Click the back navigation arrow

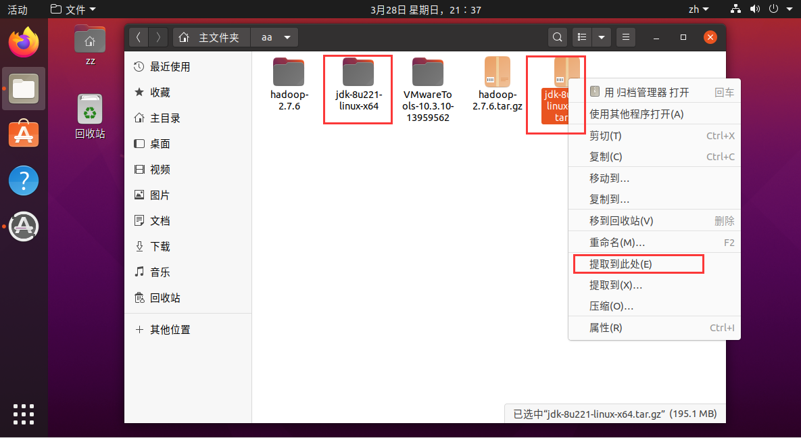point(138,37)
